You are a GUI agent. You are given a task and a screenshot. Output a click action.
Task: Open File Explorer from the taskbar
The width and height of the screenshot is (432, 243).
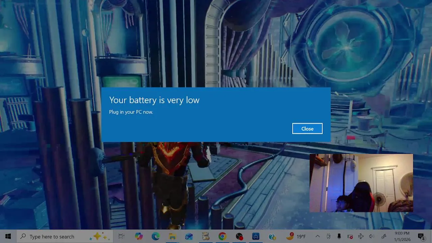[x=172, y=236]
